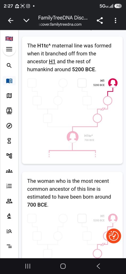Image resolution: width=126 pixels, height=274 pixels.
Task: Open the group of people icon
Action: 9,171
